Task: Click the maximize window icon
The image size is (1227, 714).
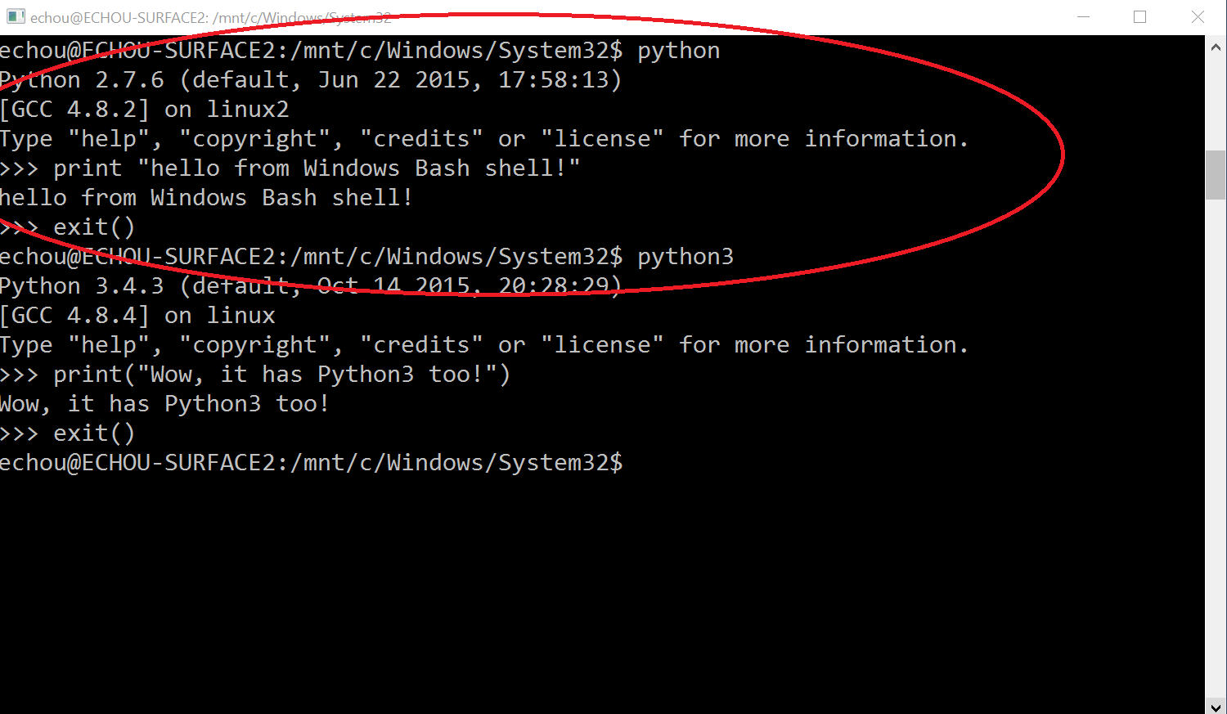Action: pyautogui.click(x=1140, y=16)
